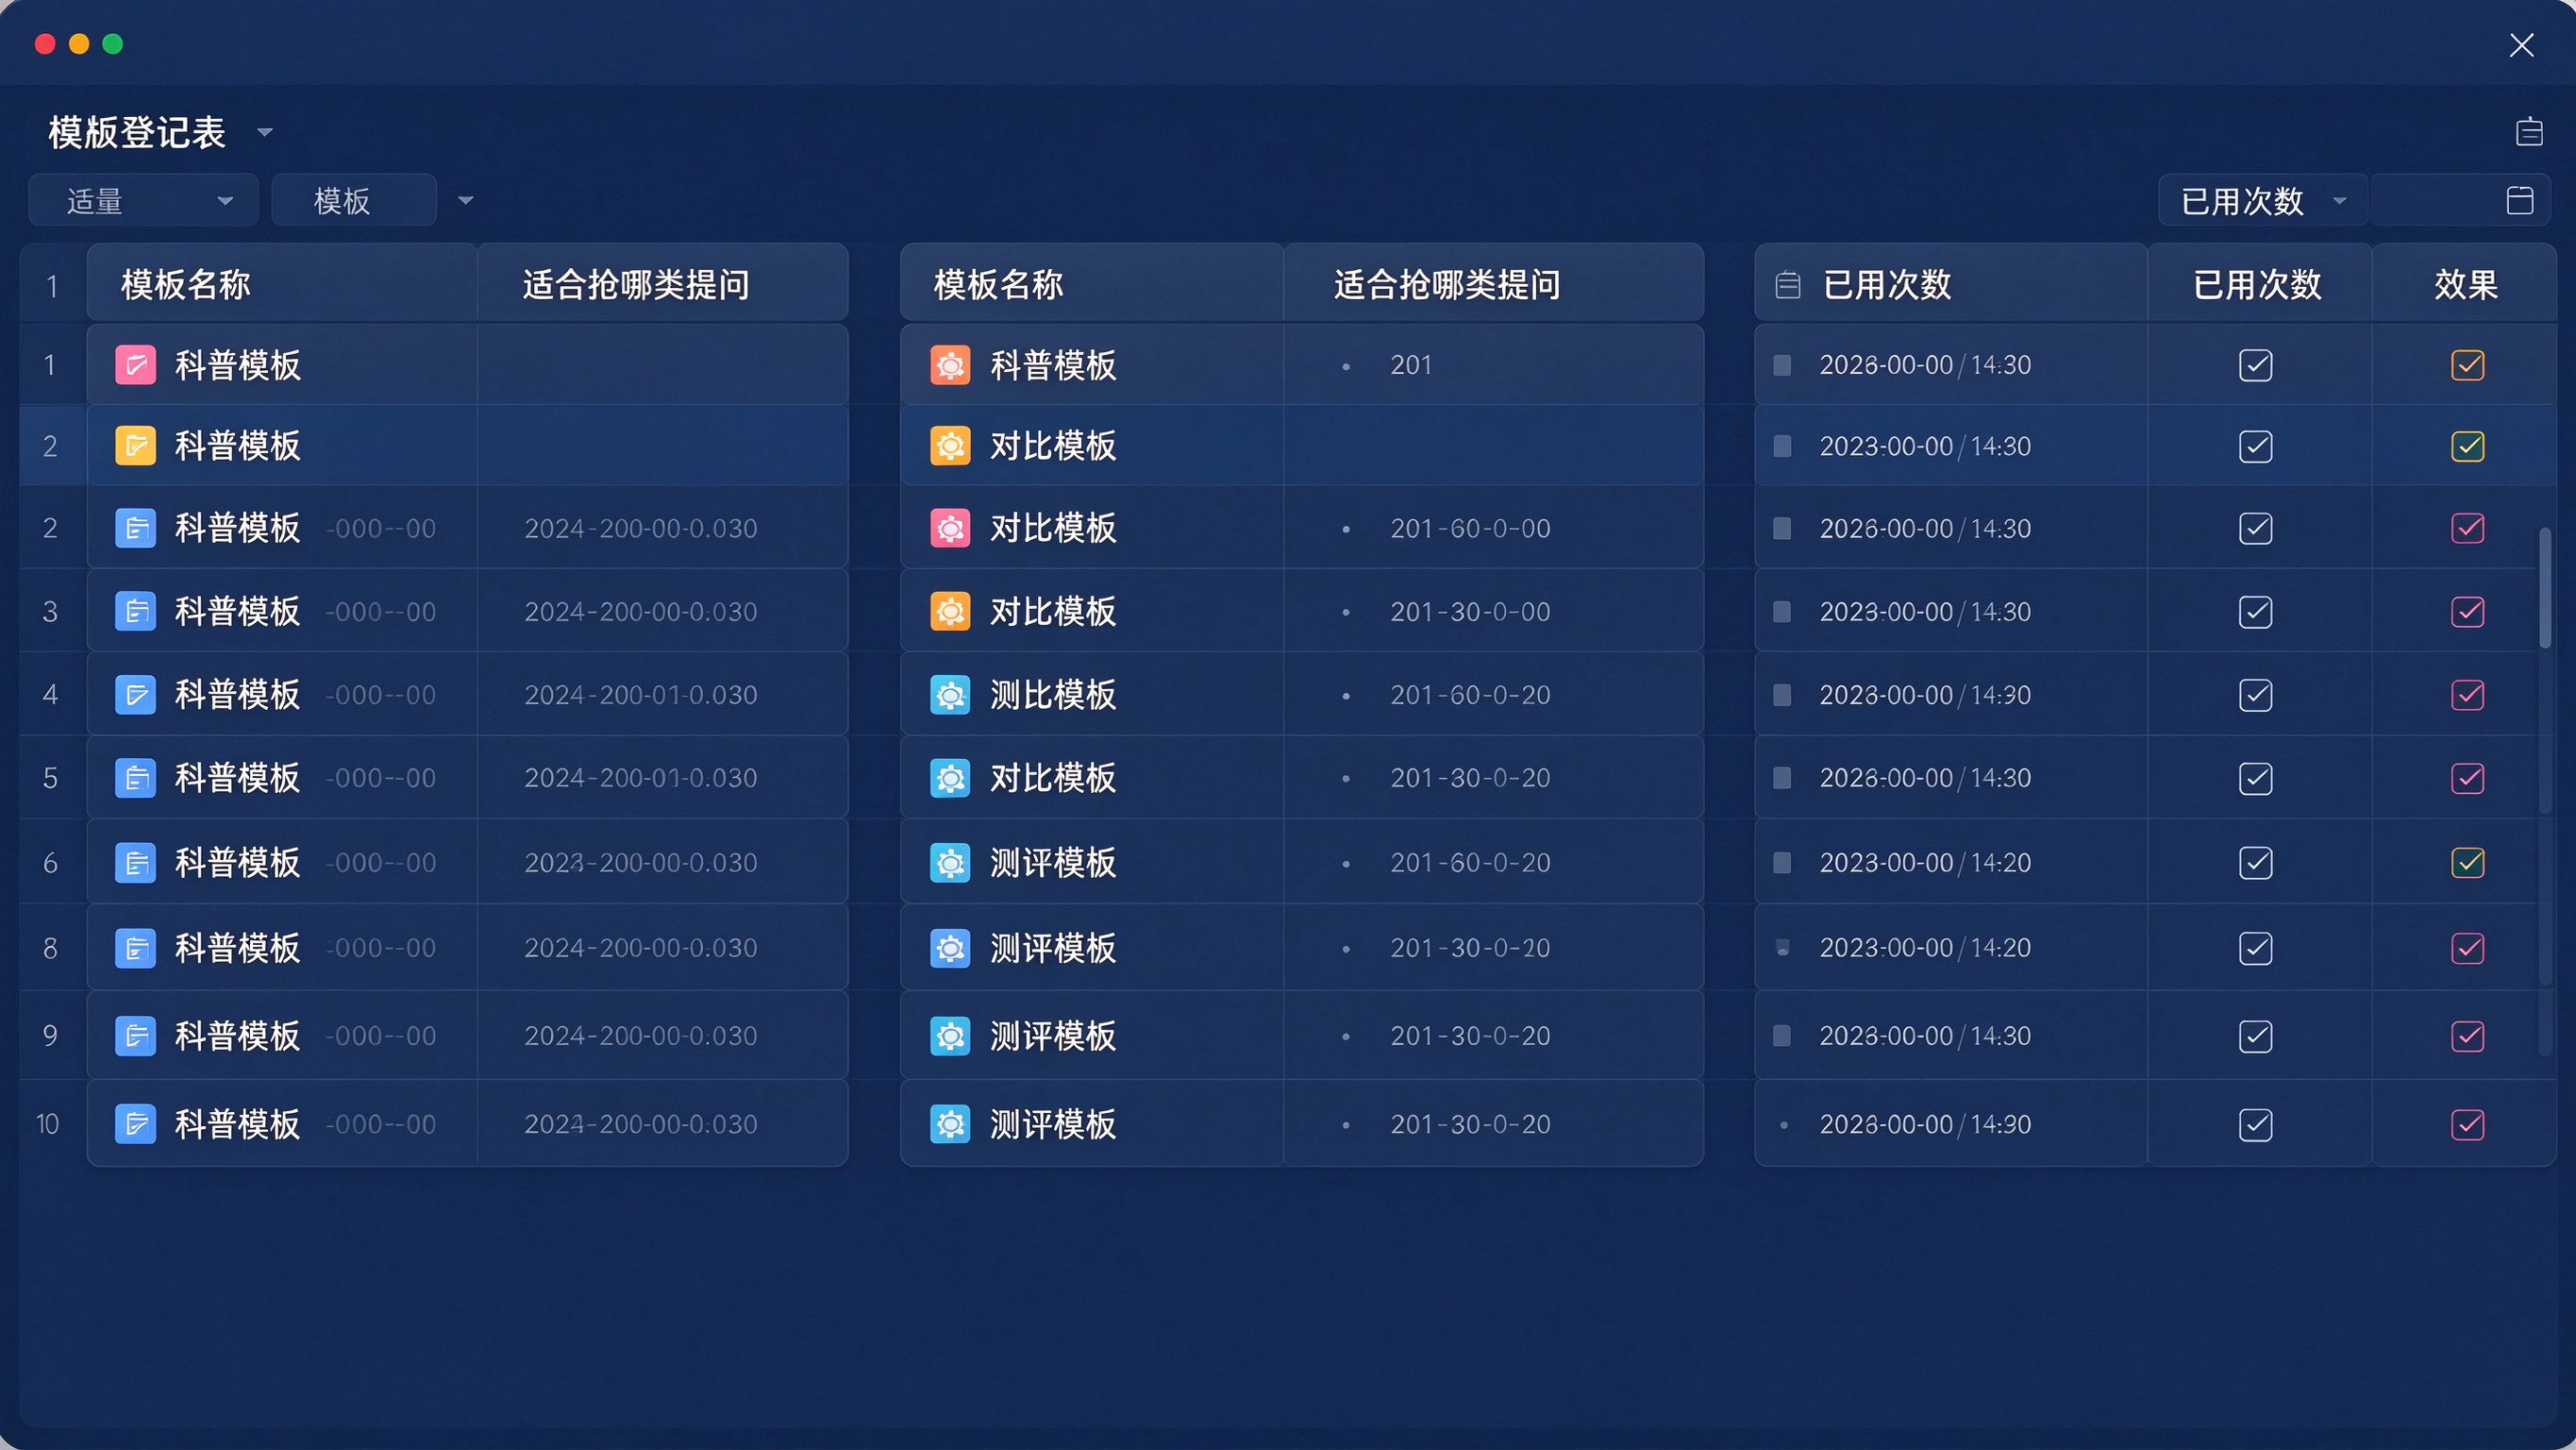Click the calendar icon in 已用次数 column header

click(x=1788, y=285)
